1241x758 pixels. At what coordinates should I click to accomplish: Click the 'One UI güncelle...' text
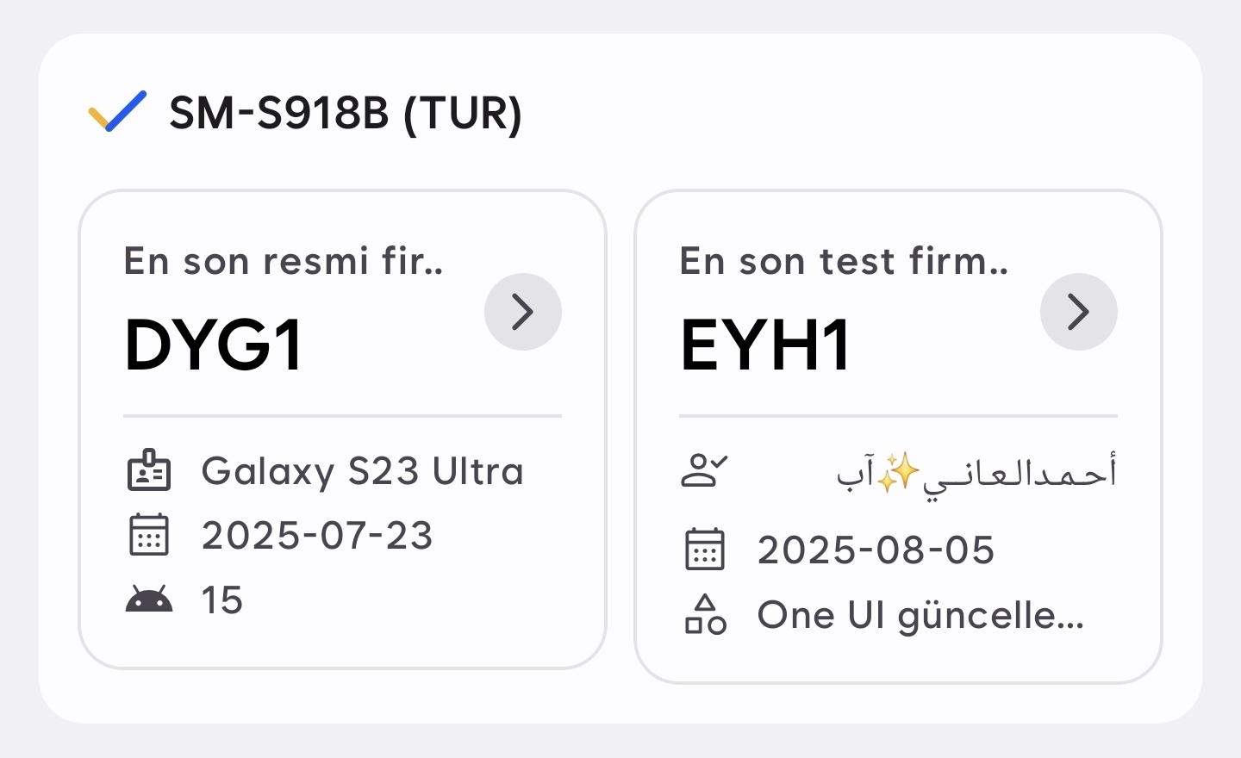point(920,615)
